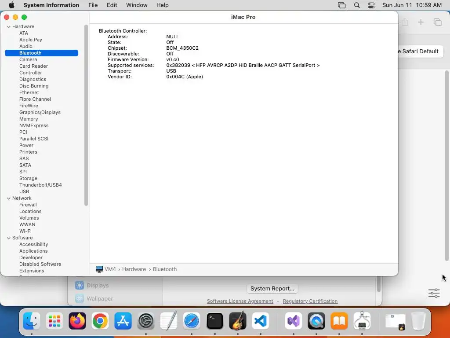Select Wi-Fi under Network
The width and height of the screenshot is (450, 338).
click(x=25, y=231)
